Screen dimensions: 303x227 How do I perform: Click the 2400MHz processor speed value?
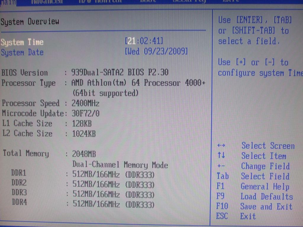coord(86,103)
